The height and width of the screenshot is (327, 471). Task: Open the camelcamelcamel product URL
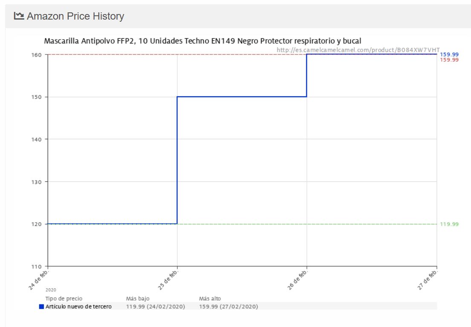(x=358, y=50)
